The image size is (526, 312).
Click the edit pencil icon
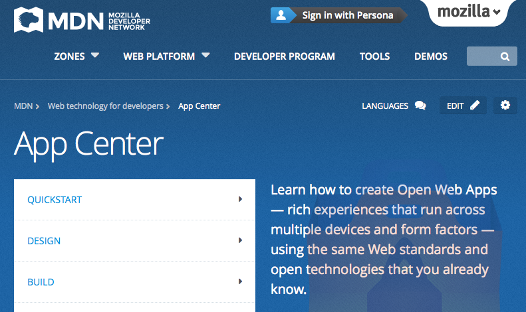coord(475,106)
